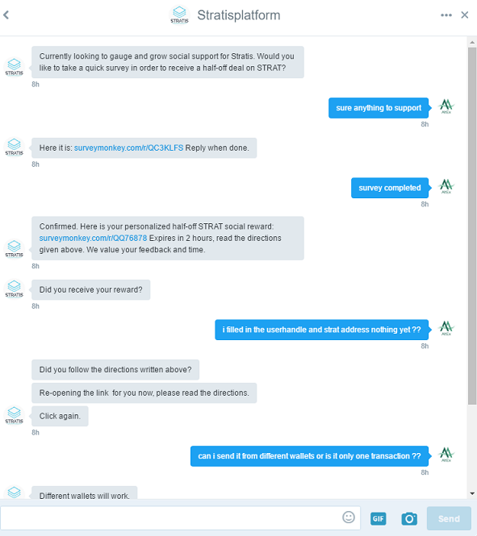Select the 'Different wallets will work.' message
477x536 pixels.
click(x=85, y=492)
